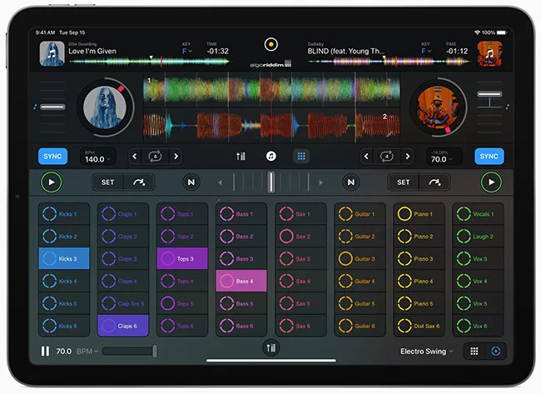Switch to the looper circular view icon

click(x=496, y=352)
